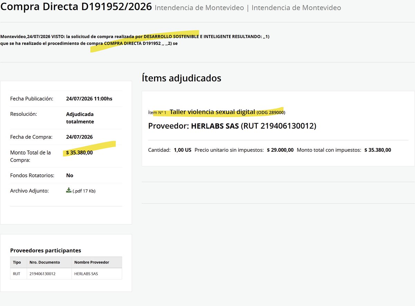Select 'Intendencia de Montevideo | Intendencia de Montevideo' subtitle text
The width and height of the screenshot is (415, 306).
pyautogui.click(x=248, y=8)
